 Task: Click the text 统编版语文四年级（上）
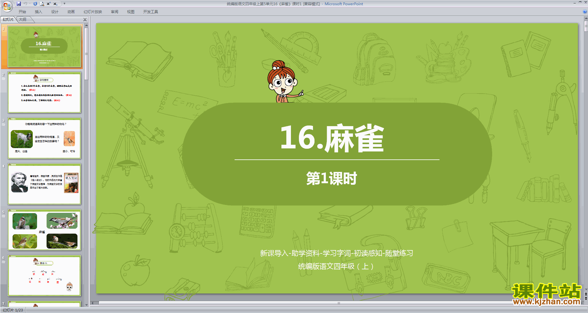337,266
